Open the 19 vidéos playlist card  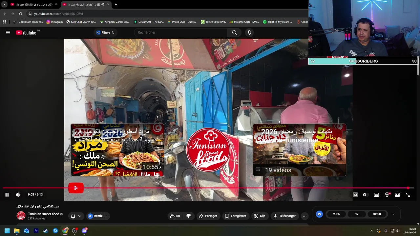click(x=299, y=150)
